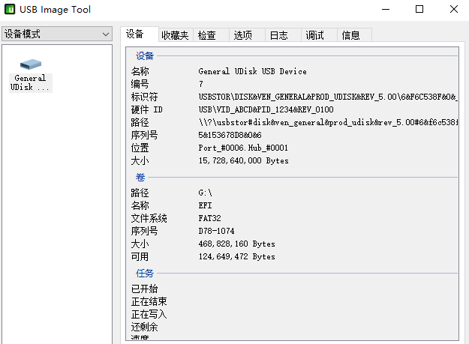Open the 收藏夹 tab
The width and height of the screenshot is (469, 344).
point(175,35)
